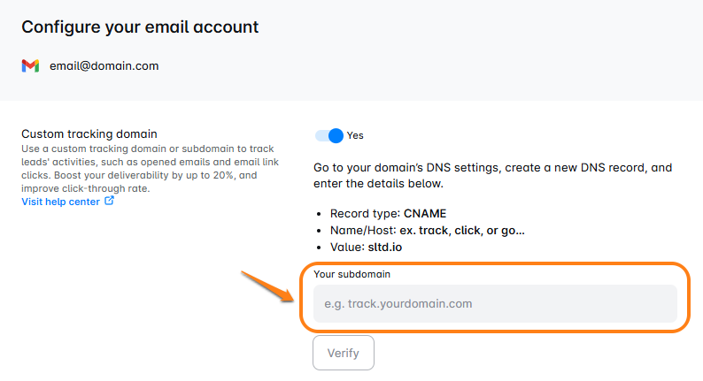Click the external link icon beside help center
Screen dimensions: 703x381
pos(110,201)
